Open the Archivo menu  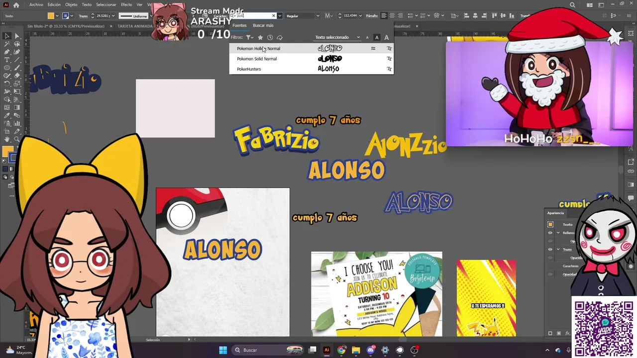tap(36, 4)
